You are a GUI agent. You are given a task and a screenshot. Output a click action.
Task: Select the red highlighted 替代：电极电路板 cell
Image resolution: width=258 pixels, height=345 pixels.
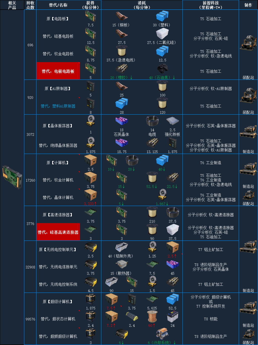pyautogui.click(x=58, y=71)
